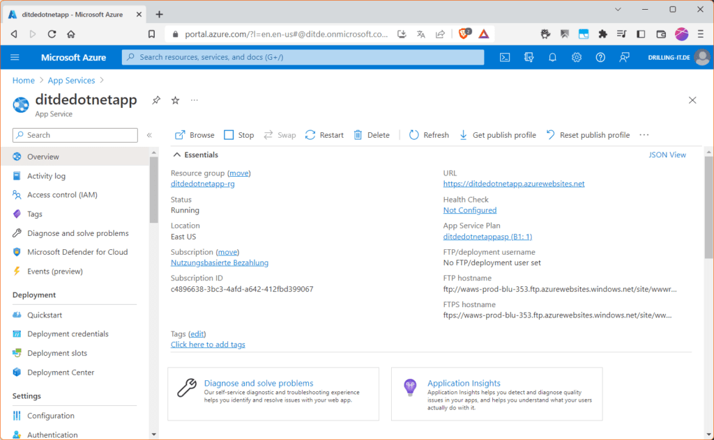Open the DRILLING-IT.DE account avatar
This screenshot has height=440, width=714.
click(702, 57)
